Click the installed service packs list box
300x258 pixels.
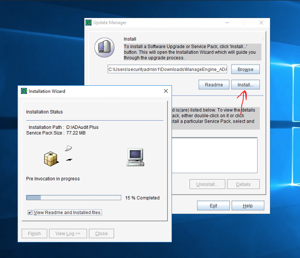click(x=215, y=155)
